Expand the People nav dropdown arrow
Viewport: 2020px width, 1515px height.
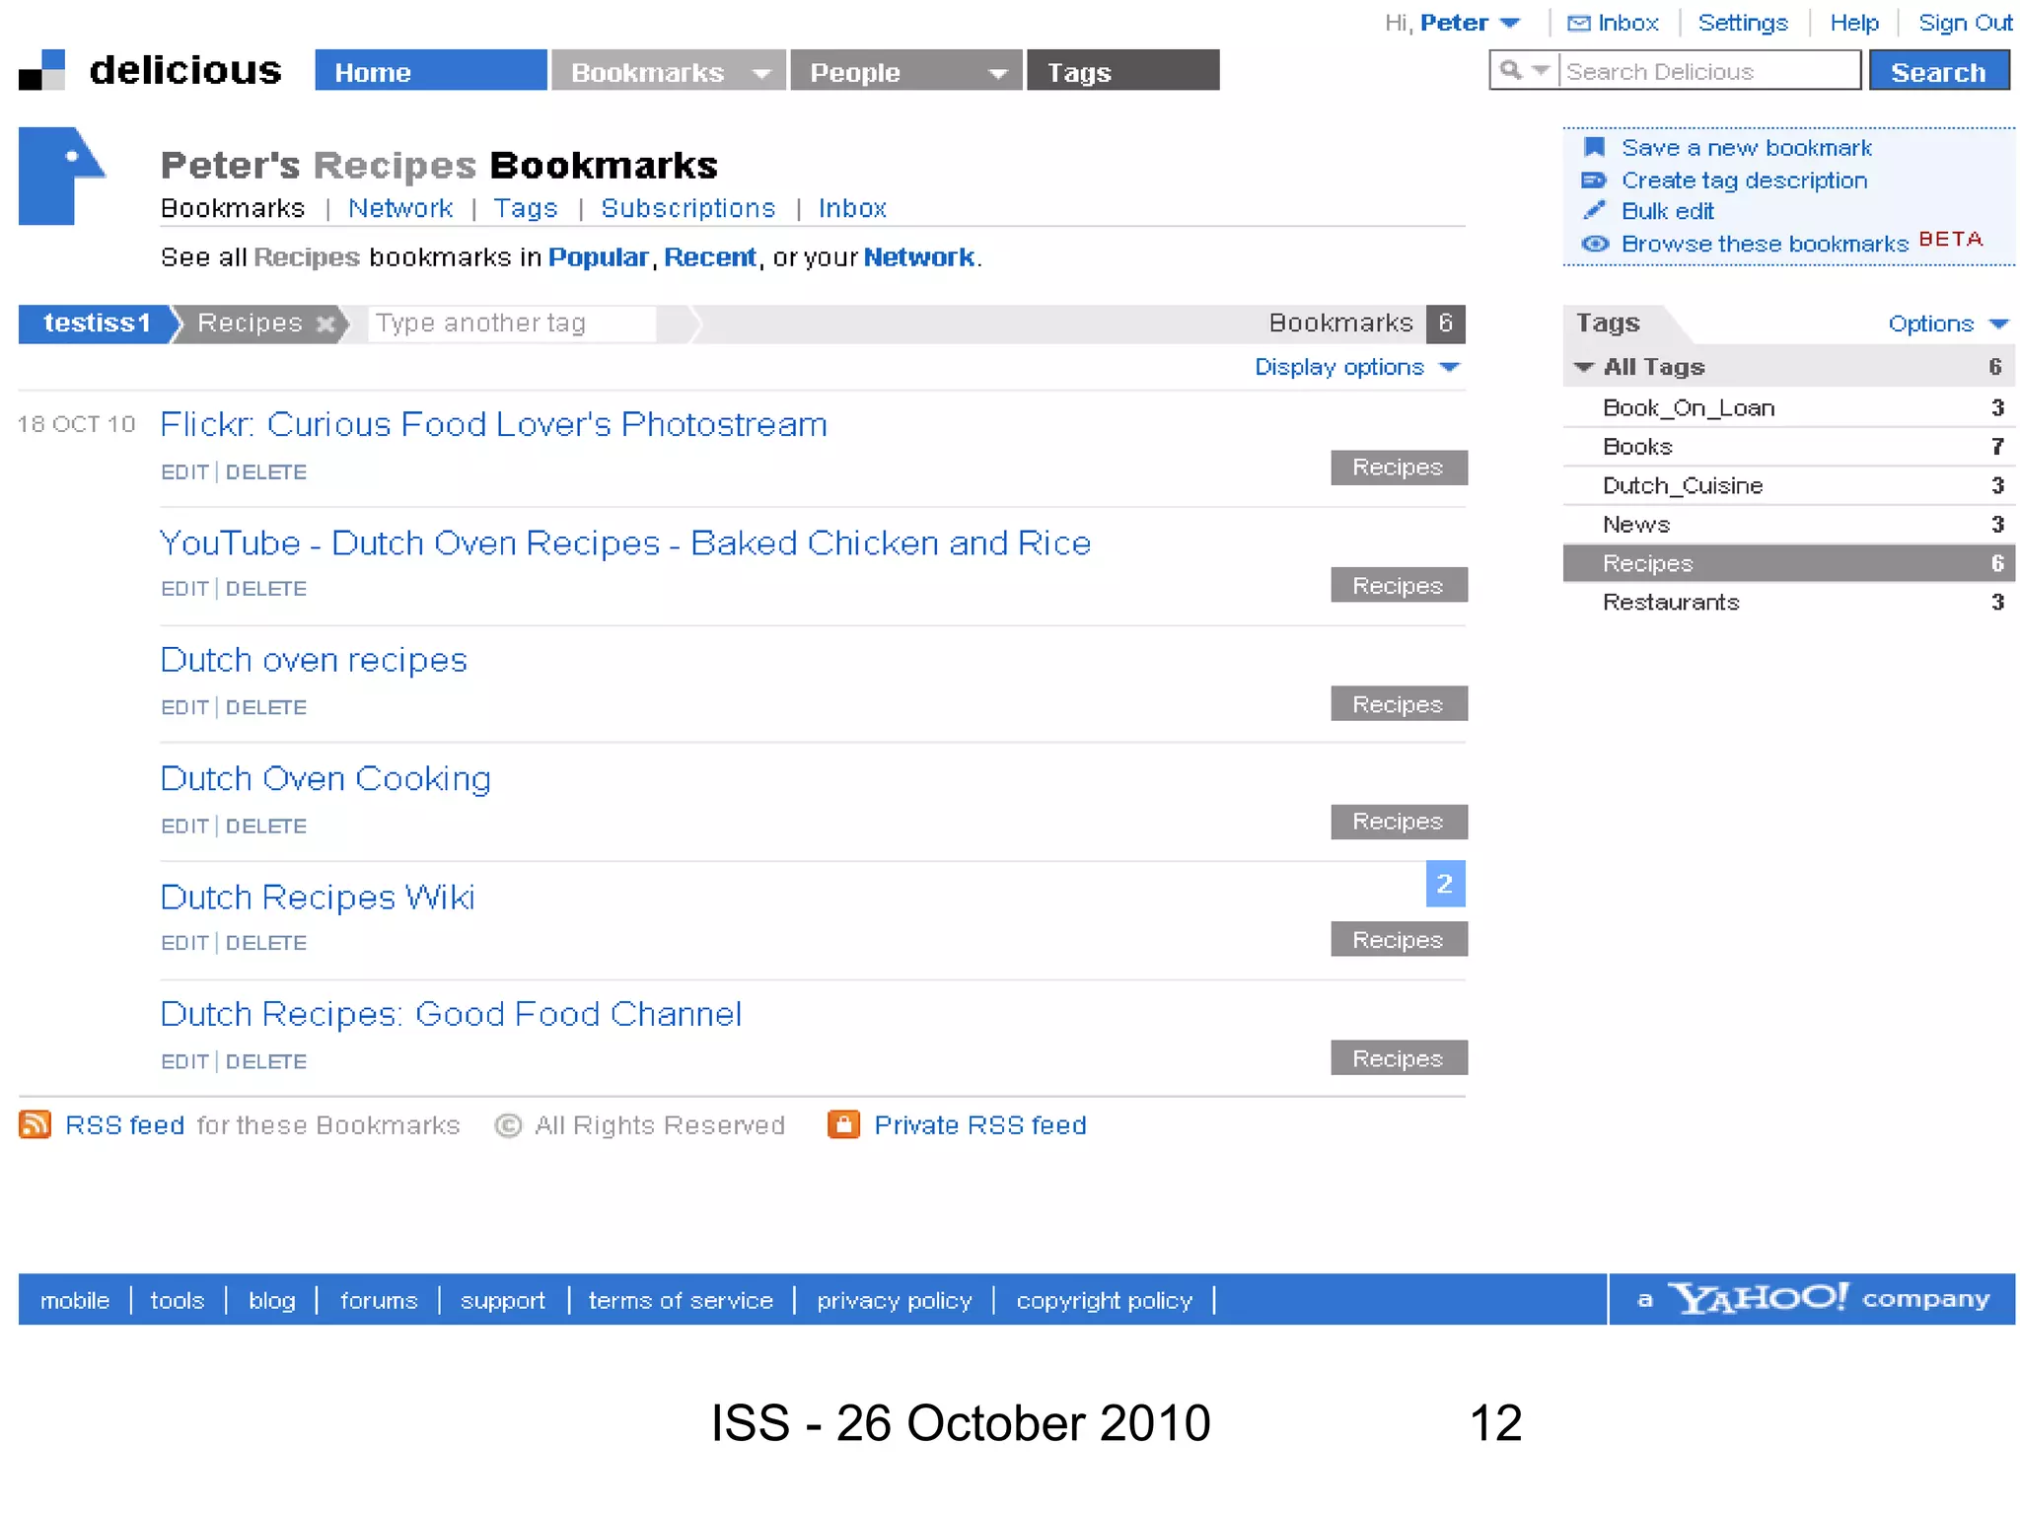[x=998, y=74]
